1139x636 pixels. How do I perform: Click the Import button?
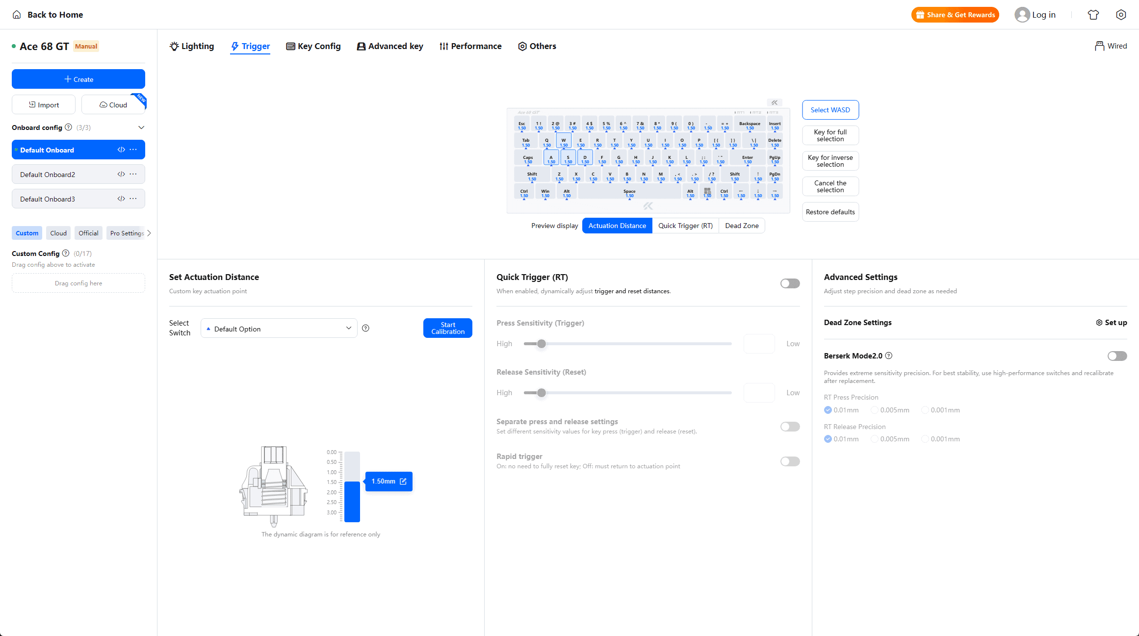pos(44,104)
